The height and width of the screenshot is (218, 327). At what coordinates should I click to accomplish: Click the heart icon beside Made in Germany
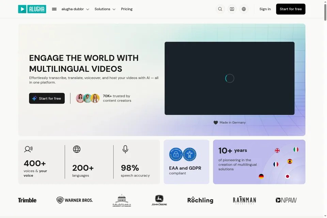(216, 123)
